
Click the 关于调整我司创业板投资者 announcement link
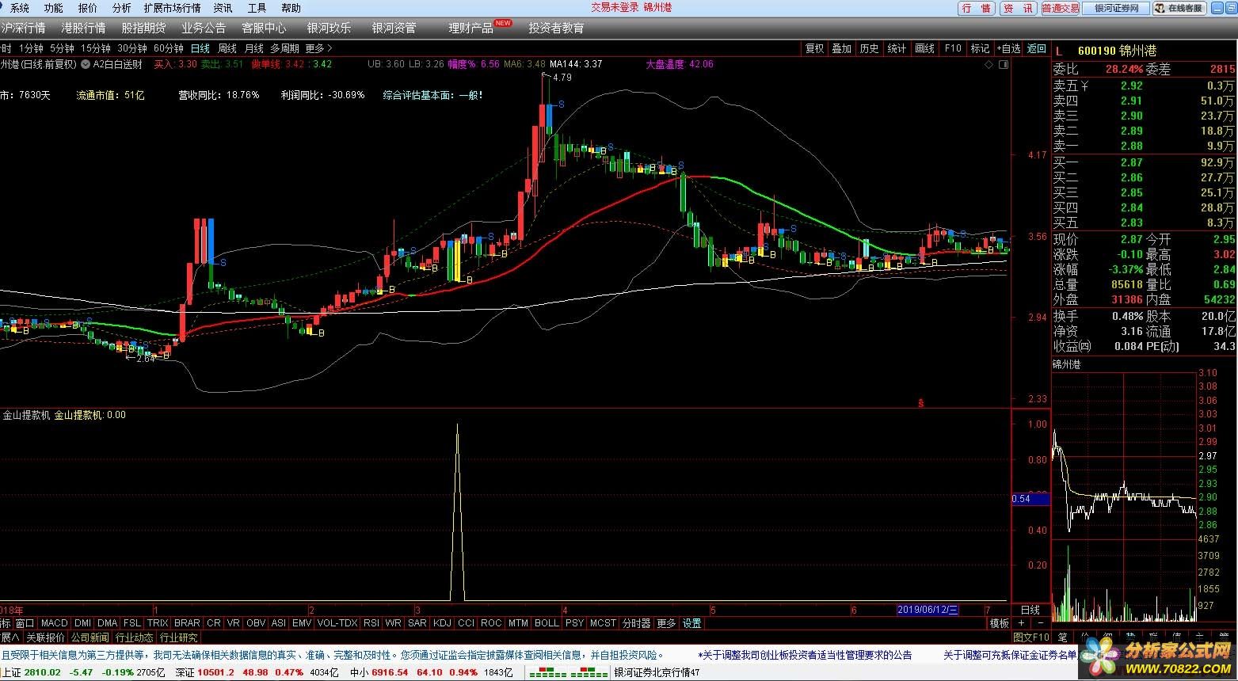click(806, 655)
